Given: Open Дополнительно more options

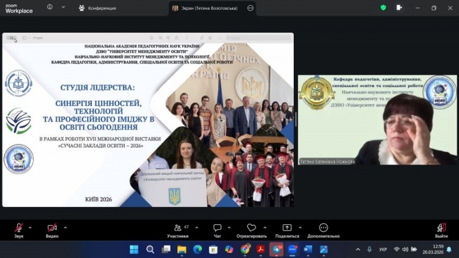Looking at the screenshot, I should click(x=323, y=228).
